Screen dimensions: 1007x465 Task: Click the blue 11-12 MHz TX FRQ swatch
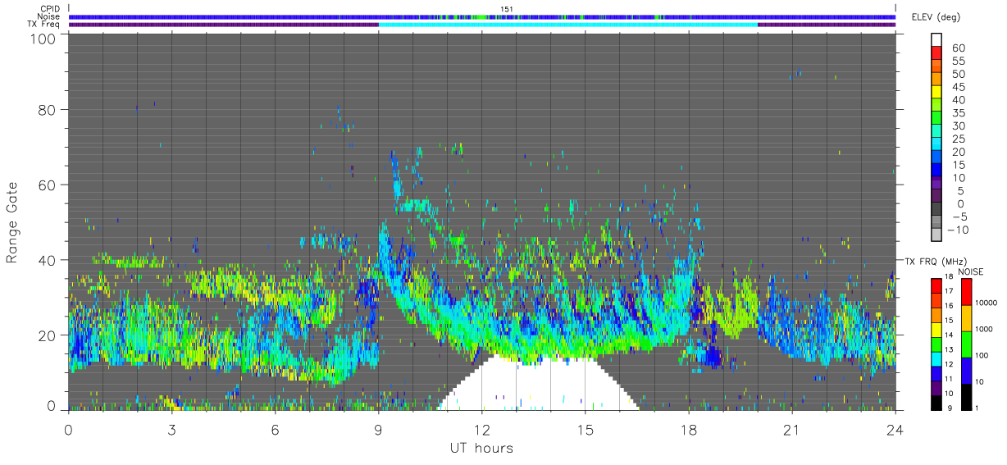pyautogui.click(x=936, y=372)
